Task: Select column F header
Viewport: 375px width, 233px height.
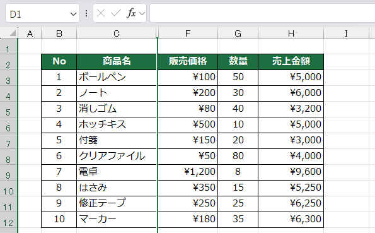Action: click(188, 33)
